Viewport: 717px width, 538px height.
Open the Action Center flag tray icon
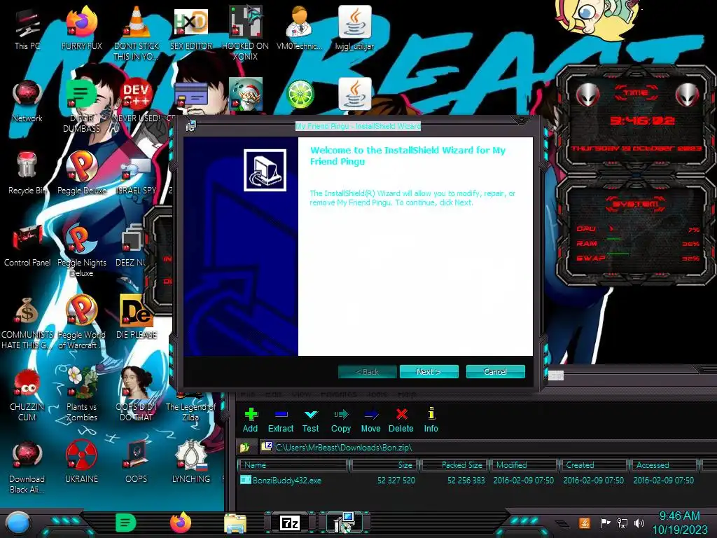pos(605,523)
